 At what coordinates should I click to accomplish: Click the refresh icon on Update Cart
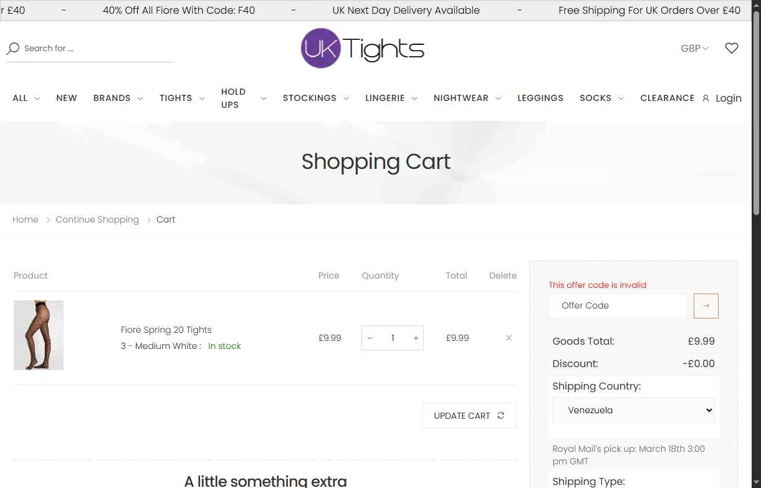[x=501, y=416]
